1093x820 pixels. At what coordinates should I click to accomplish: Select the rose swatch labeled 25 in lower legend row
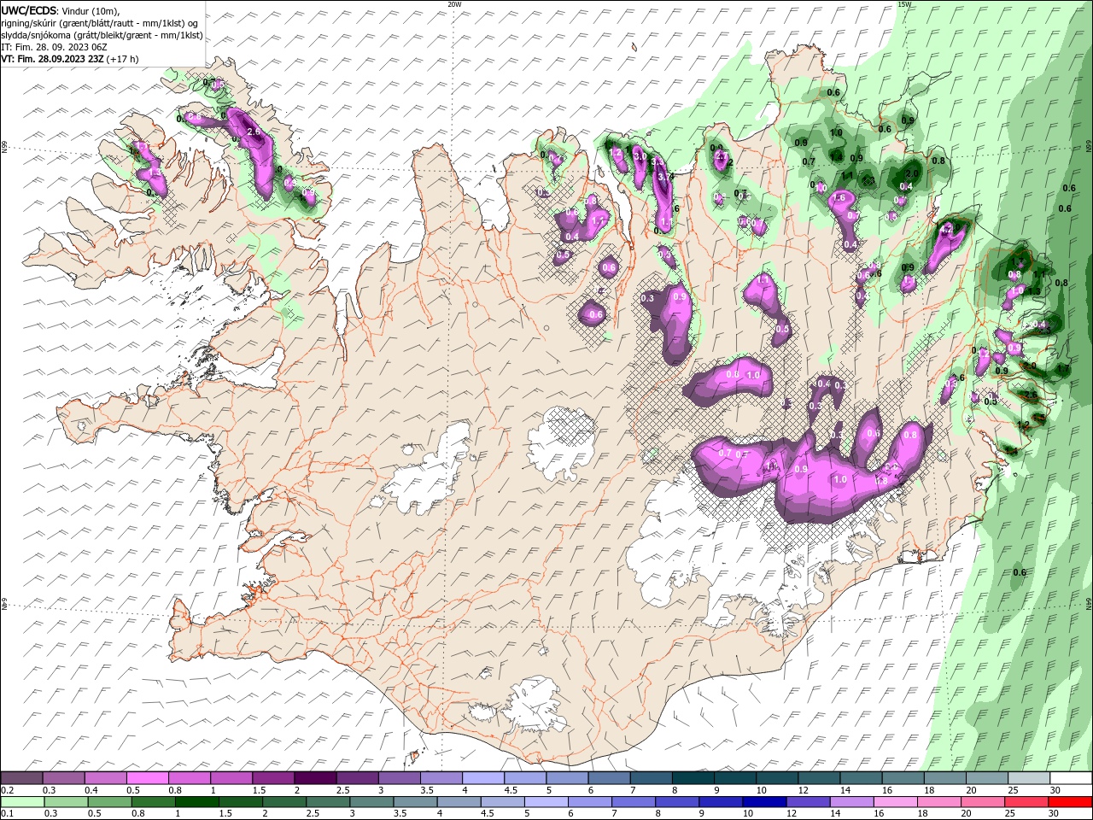1025,802
